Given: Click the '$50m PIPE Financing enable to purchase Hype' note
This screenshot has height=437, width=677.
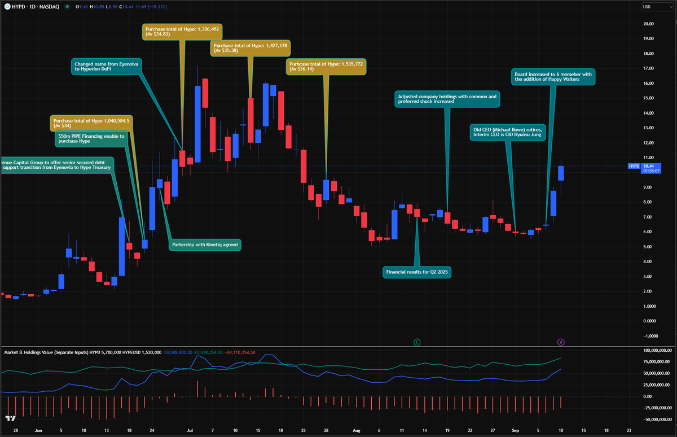Looking at the screenshot, I should 91,138.
